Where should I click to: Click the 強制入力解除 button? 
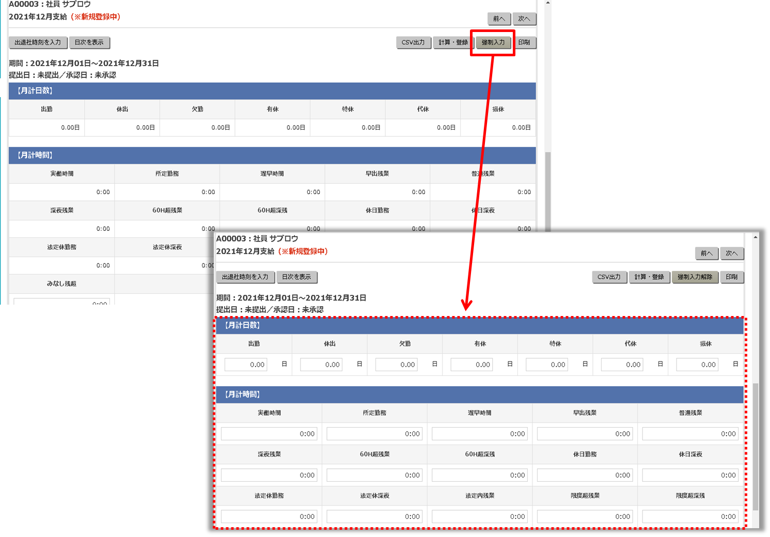(x=695, y=277)
